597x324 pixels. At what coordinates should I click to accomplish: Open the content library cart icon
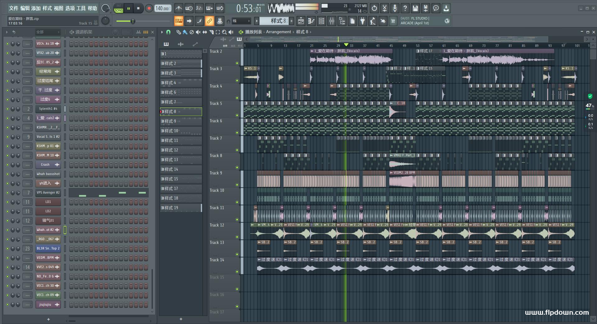[x=393, y=21]
